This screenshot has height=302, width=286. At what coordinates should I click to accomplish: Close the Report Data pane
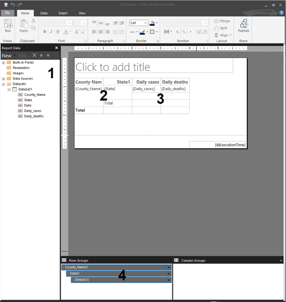coord(56,48)
